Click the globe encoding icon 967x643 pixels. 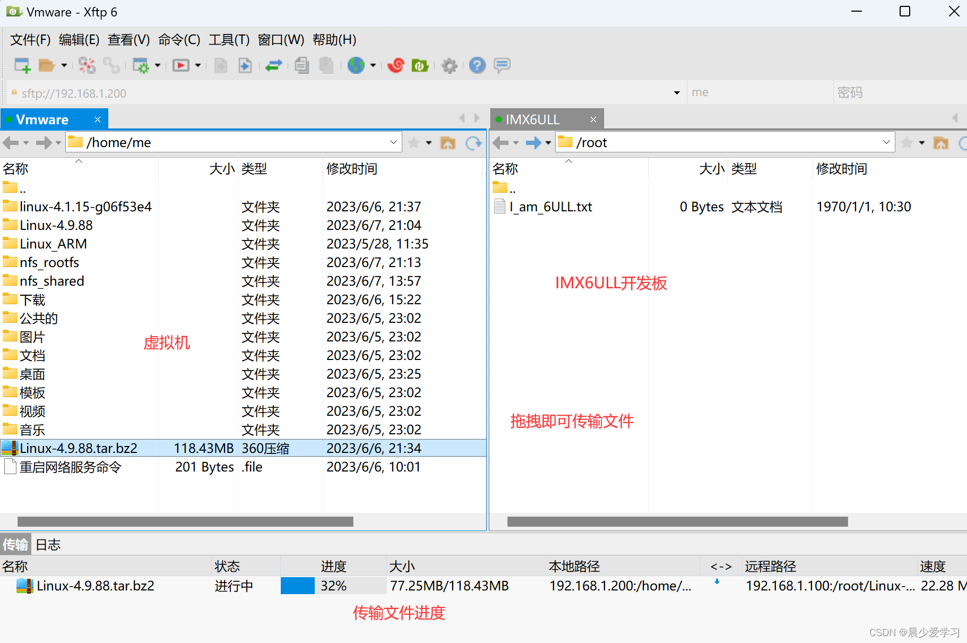pos(356,65)
